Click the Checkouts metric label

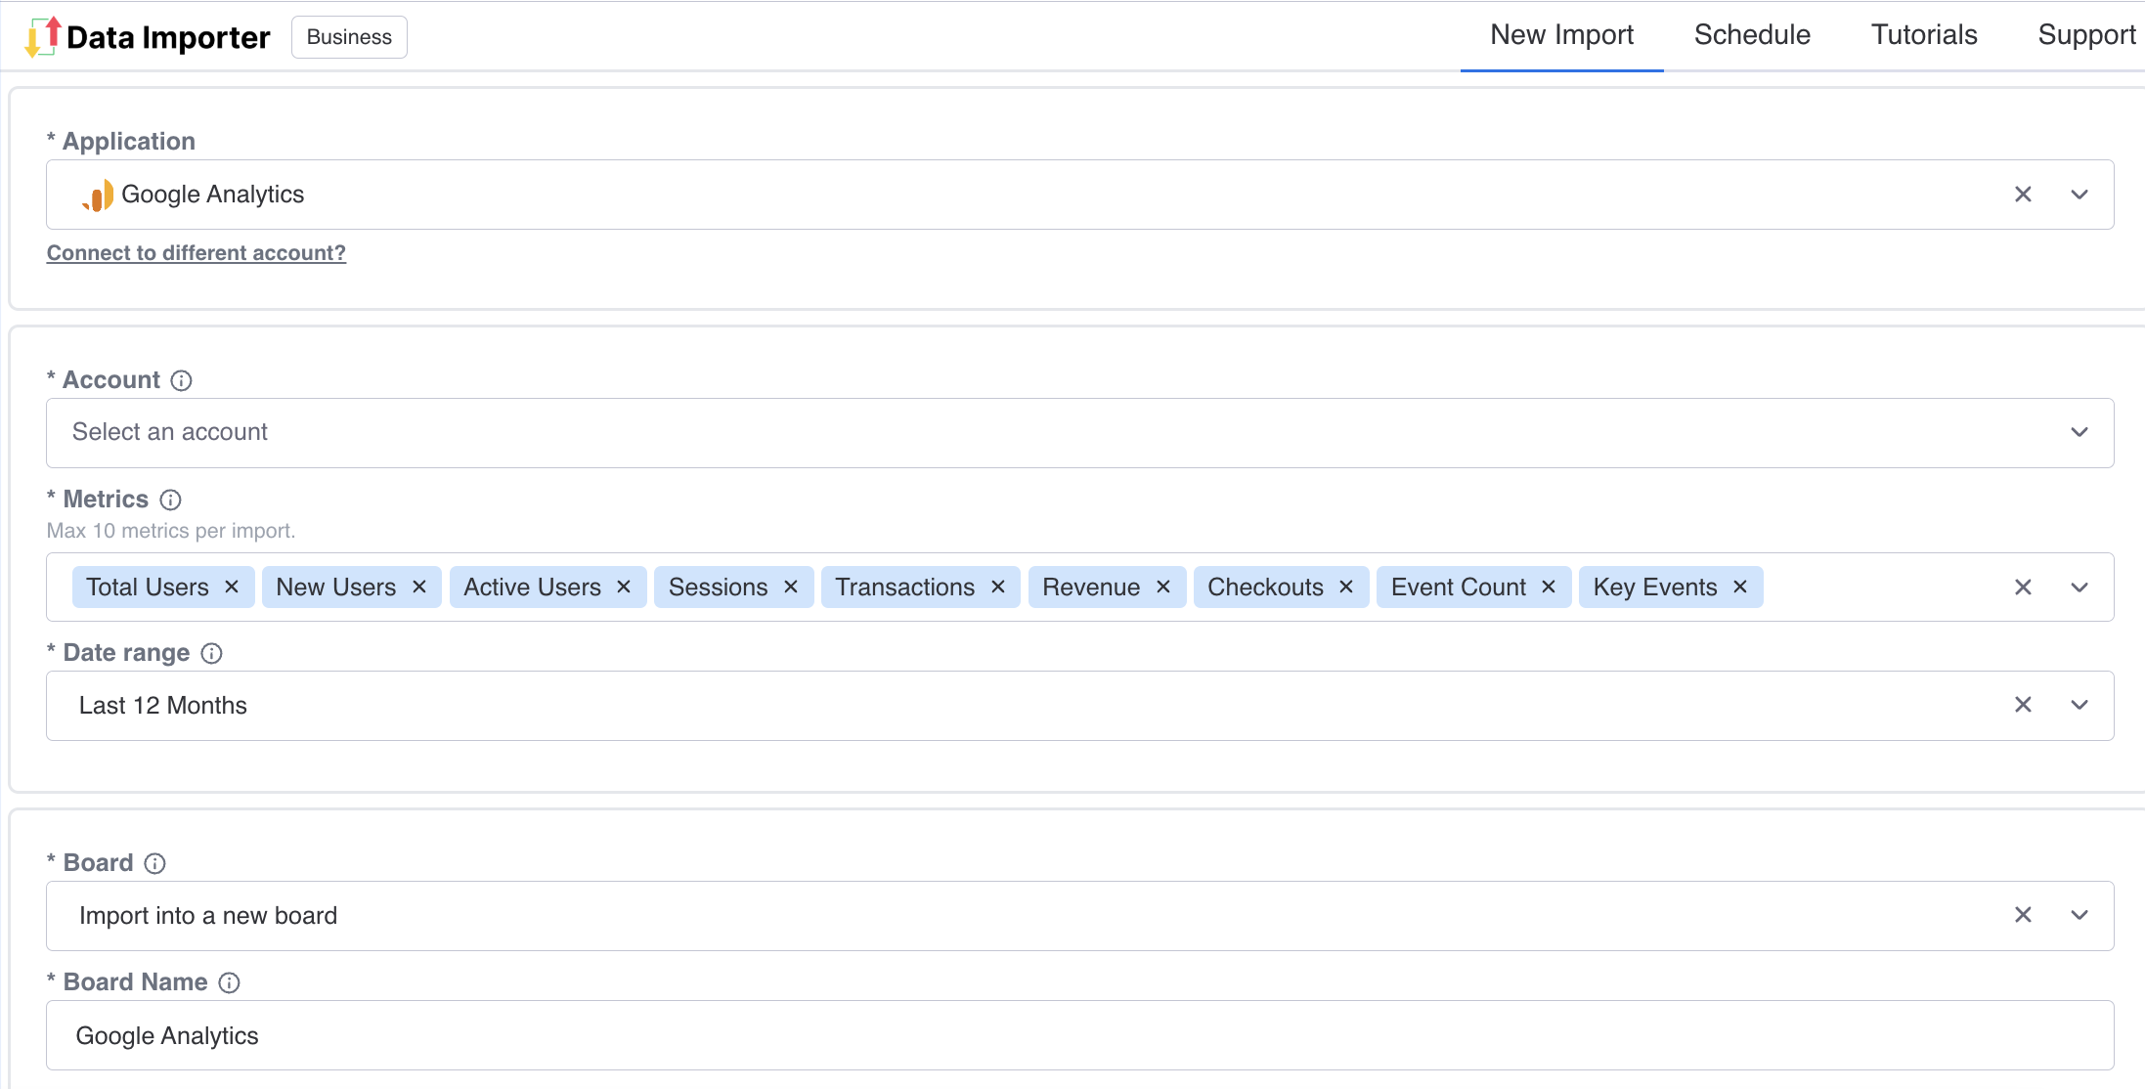coord(1266,587)
